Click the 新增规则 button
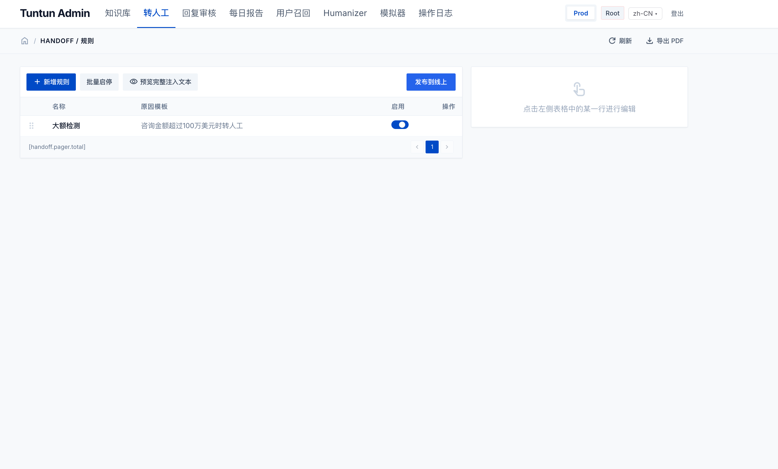This screenshot has width=778, height=469. (51, 82)
